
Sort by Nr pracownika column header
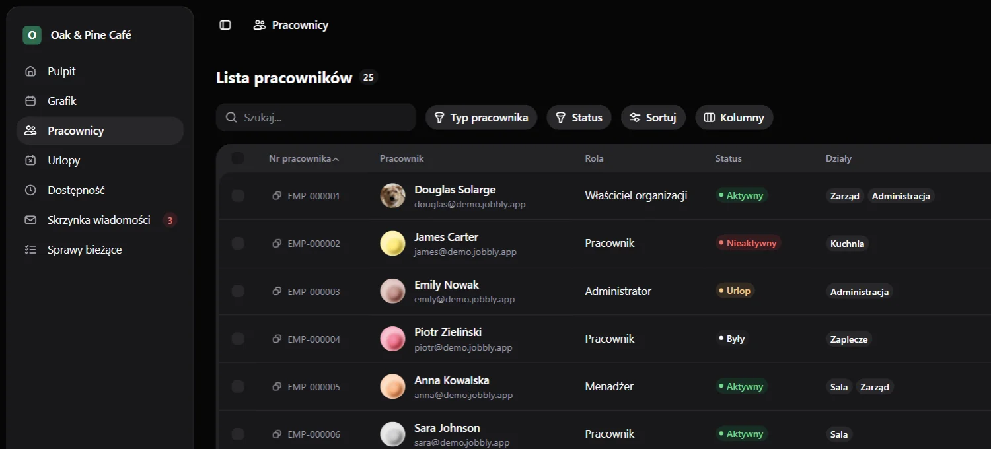click(x=304, y=158)
